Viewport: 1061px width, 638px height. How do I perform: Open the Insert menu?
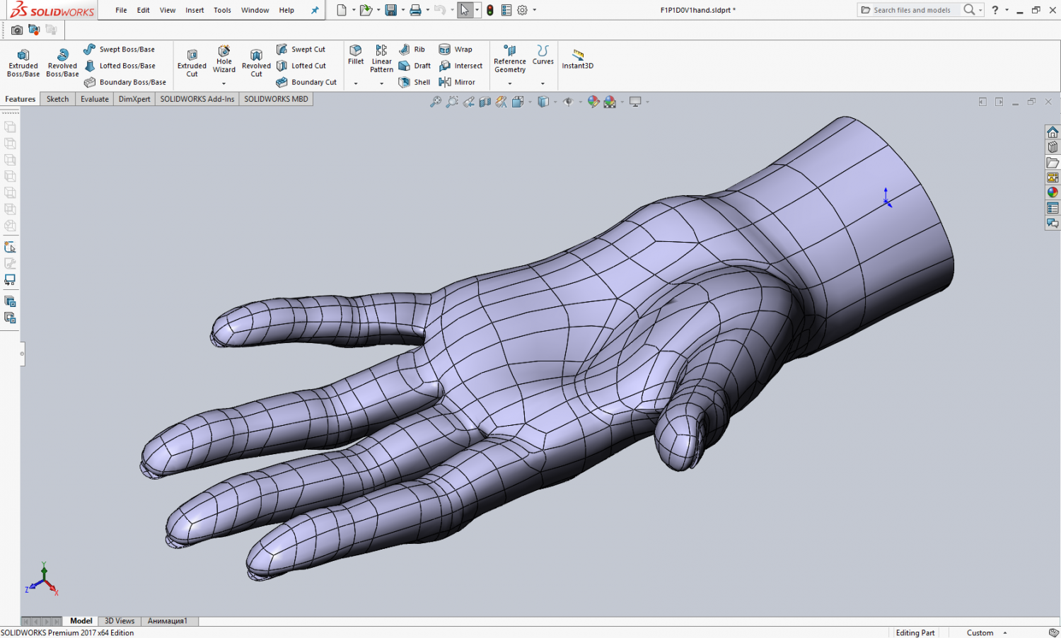[195, 10]
